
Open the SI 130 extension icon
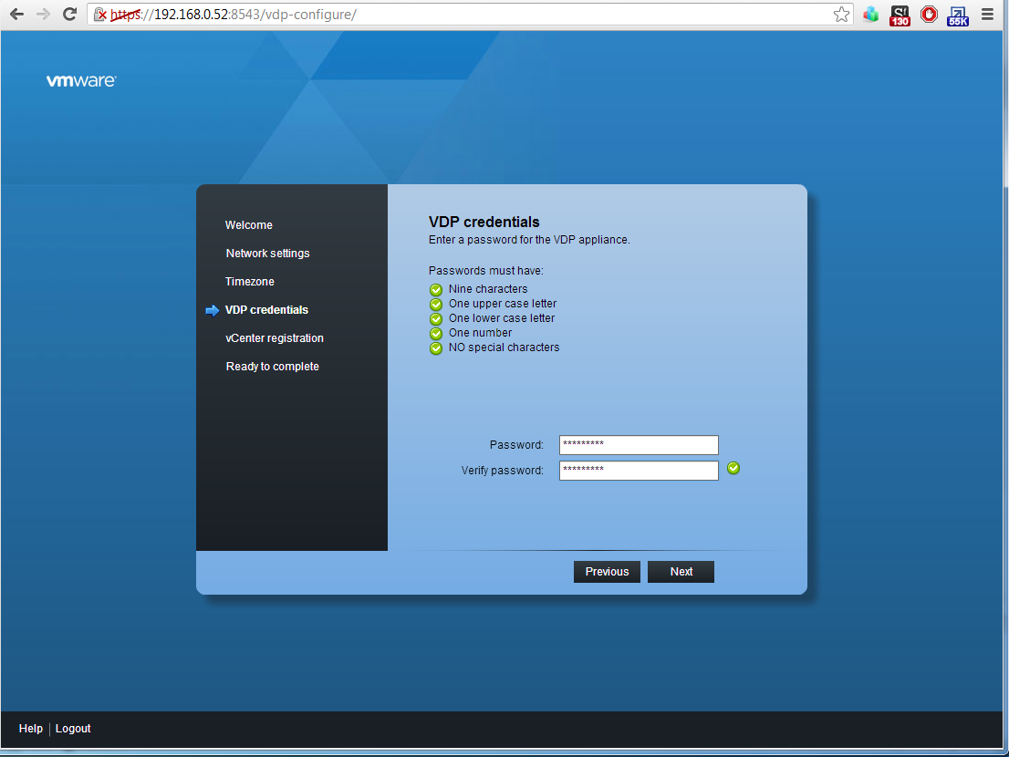900,16
